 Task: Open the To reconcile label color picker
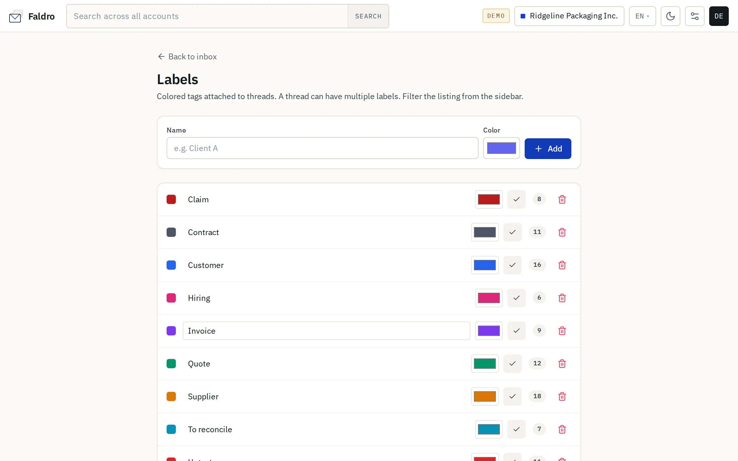(489, 429)
